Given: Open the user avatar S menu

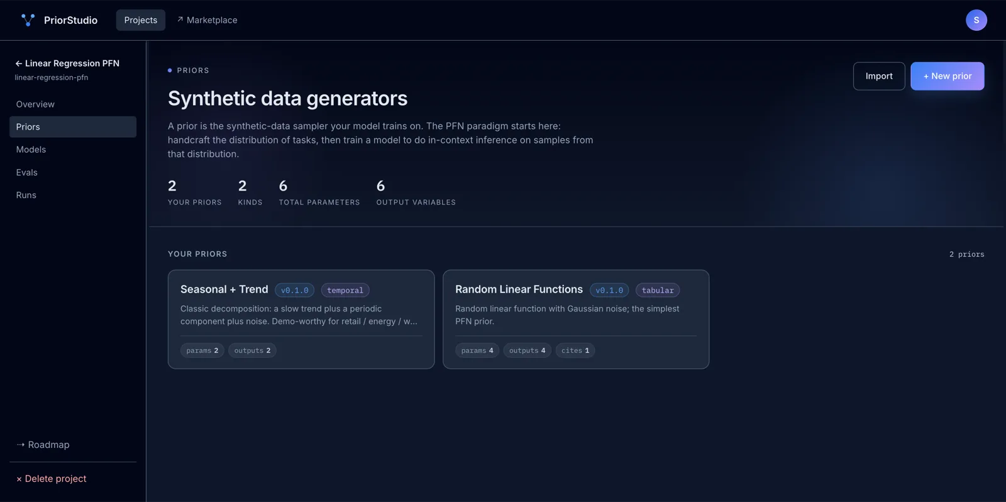Looking at the screenshot, I should click(976, 20).
